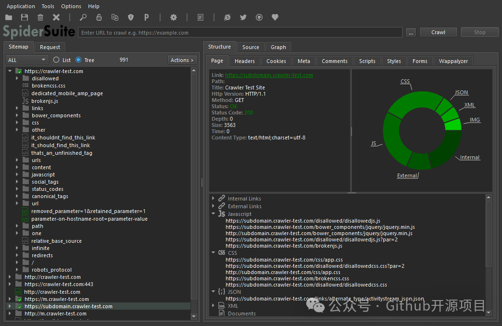Open the Application menu
The image size is (502, 326).
point(21,6)
